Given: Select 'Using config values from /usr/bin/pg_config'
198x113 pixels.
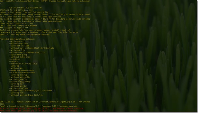Looking at the screenshot, I should pos(24,12).
